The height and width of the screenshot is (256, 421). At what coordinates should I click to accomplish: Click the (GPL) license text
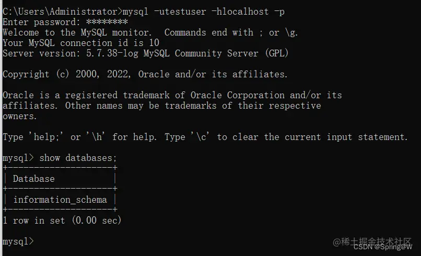(x=277, y=53)
